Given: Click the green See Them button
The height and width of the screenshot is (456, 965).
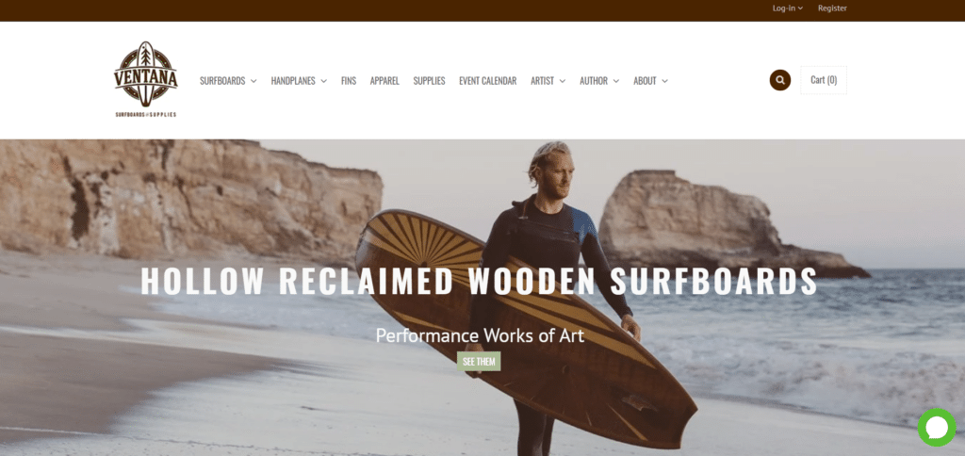Looking at the screenshot, I should (x=479, y=361).
